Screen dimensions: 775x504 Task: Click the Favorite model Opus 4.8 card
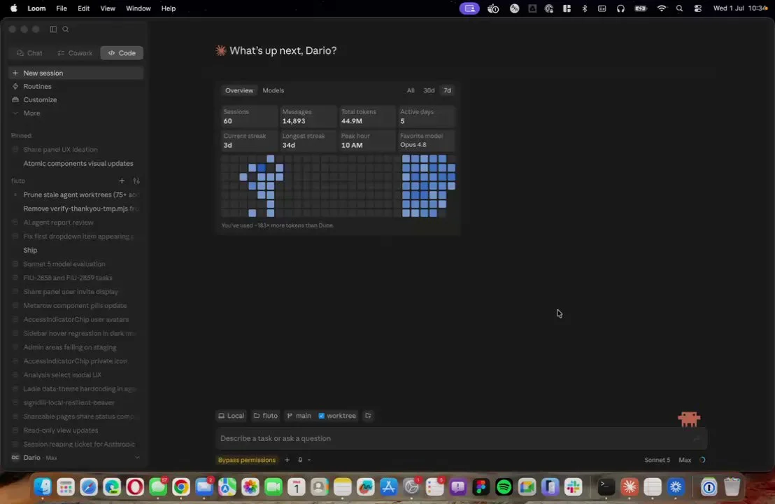pyautogui.click(x=427, y=141)
